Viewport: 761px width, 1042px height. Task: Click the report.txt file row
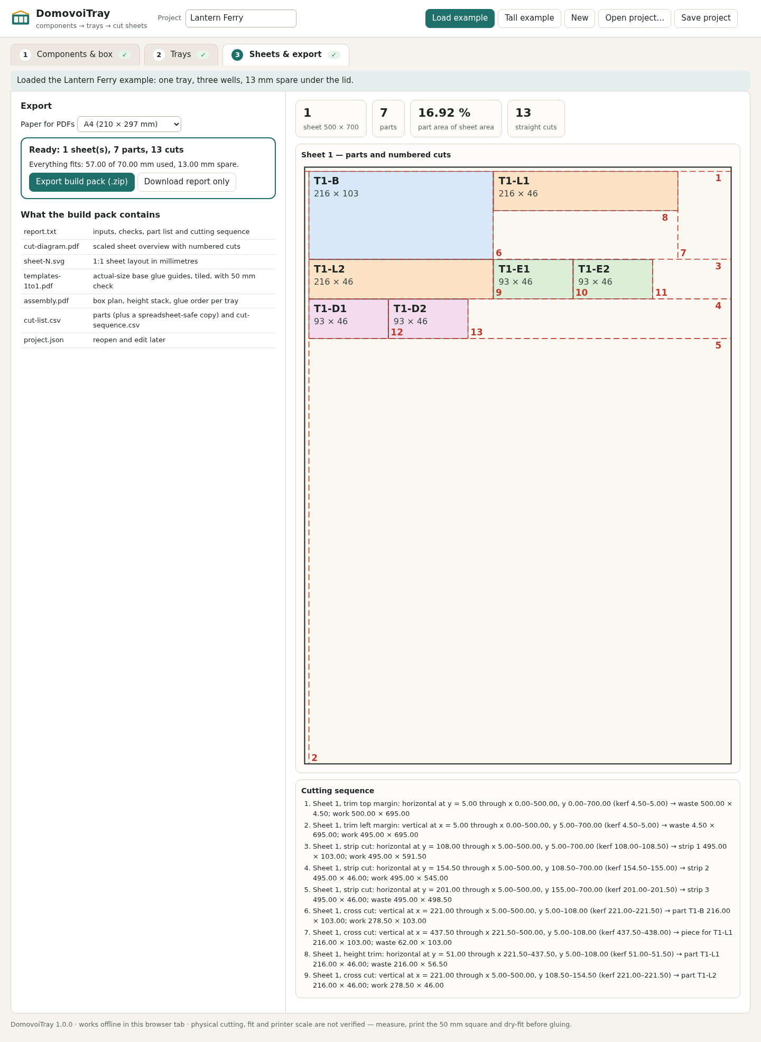[x=148, y=232]
